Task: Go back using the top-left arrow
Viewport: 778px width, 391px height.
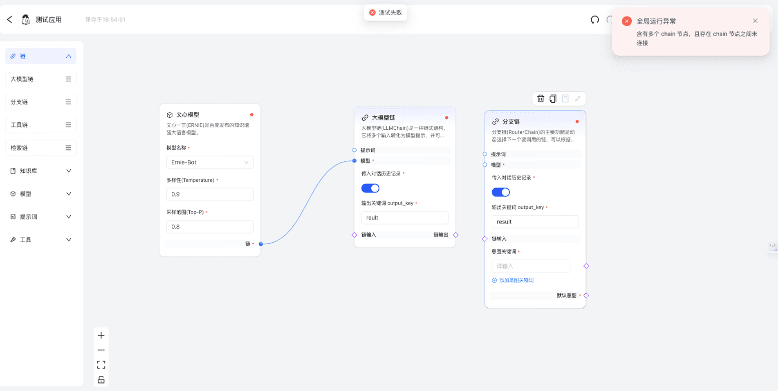Action: tap(10, 20)
